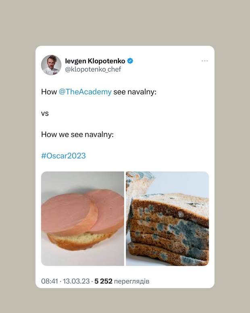Enlarge the sausage sandwich photo
Viewport: 250px width, 313px height.
pos(83,218)
